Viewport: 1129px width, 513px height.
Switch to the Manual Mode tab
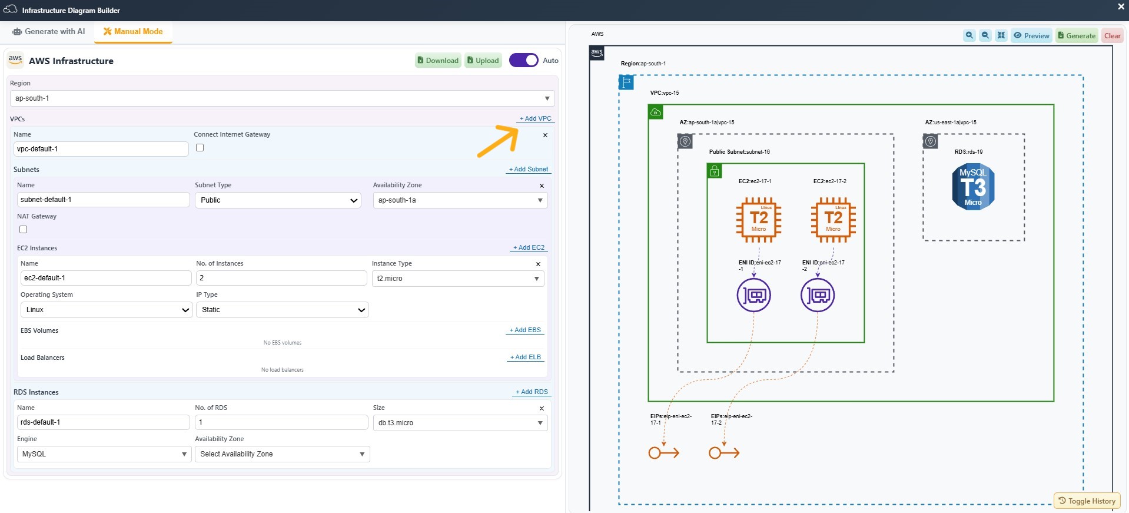coord(133,31)
